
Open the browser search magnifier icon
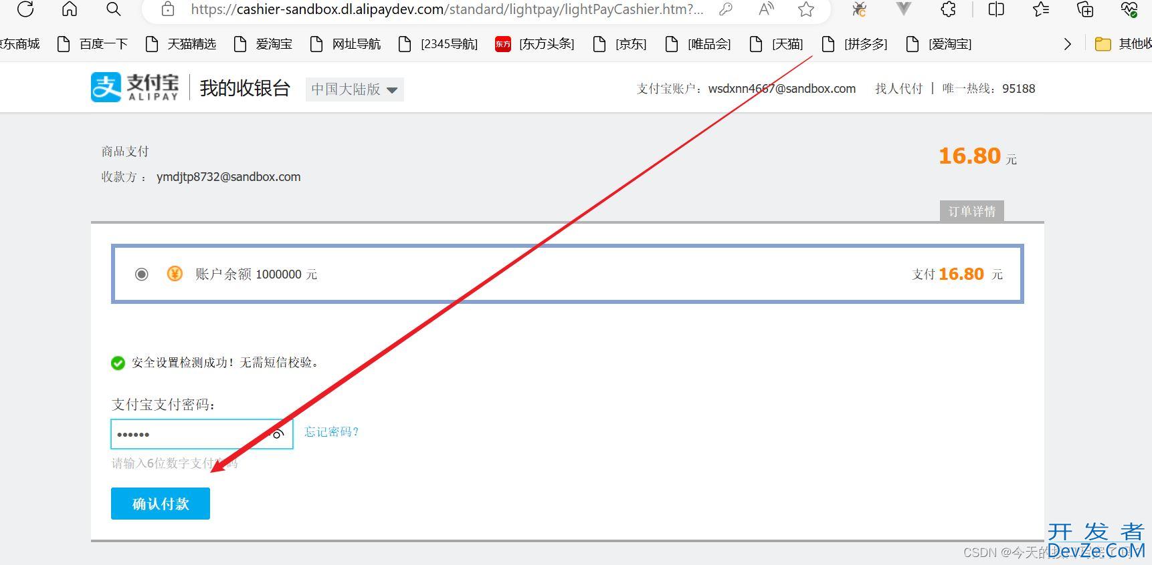pos(114,9)
